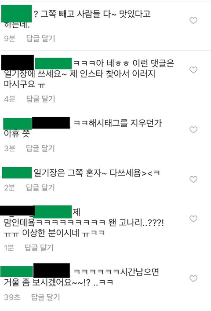211x311 pixels.
Task: Select the 아휴 쯧 comment text
Action: point(17,133)
